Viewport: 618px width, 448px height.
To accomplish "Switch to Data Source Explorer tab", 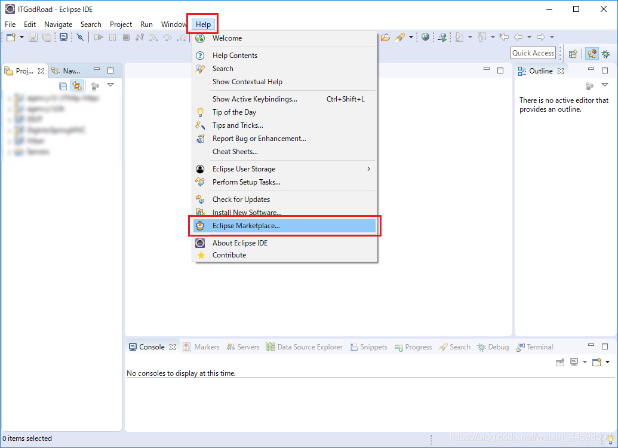I will point(305,346).
